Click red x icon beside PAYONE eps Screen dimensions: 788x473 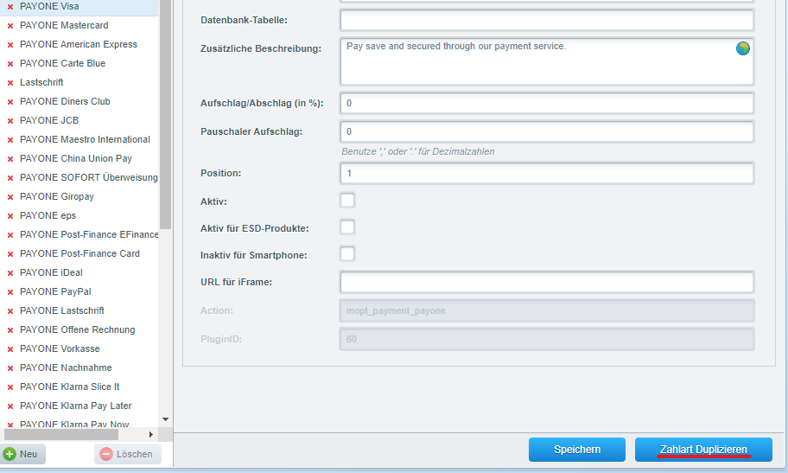[x=10, y=216]
